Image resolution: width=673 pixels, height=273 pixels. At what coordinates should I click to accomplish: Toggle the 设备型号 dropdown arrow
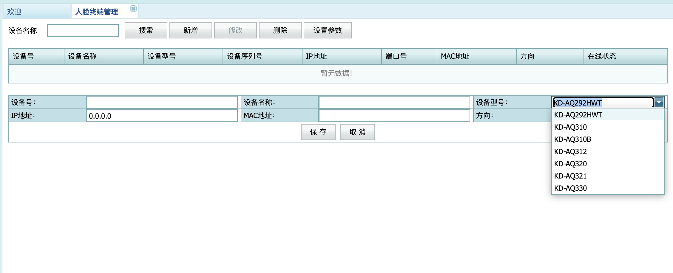click(x=659, y=103)
